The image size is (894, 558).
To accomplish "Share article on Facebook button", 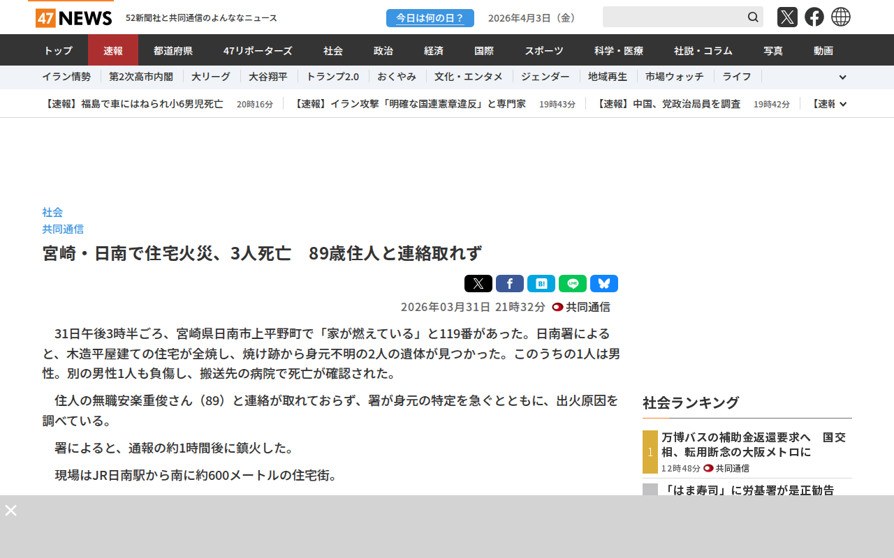I will pos(510,284).
